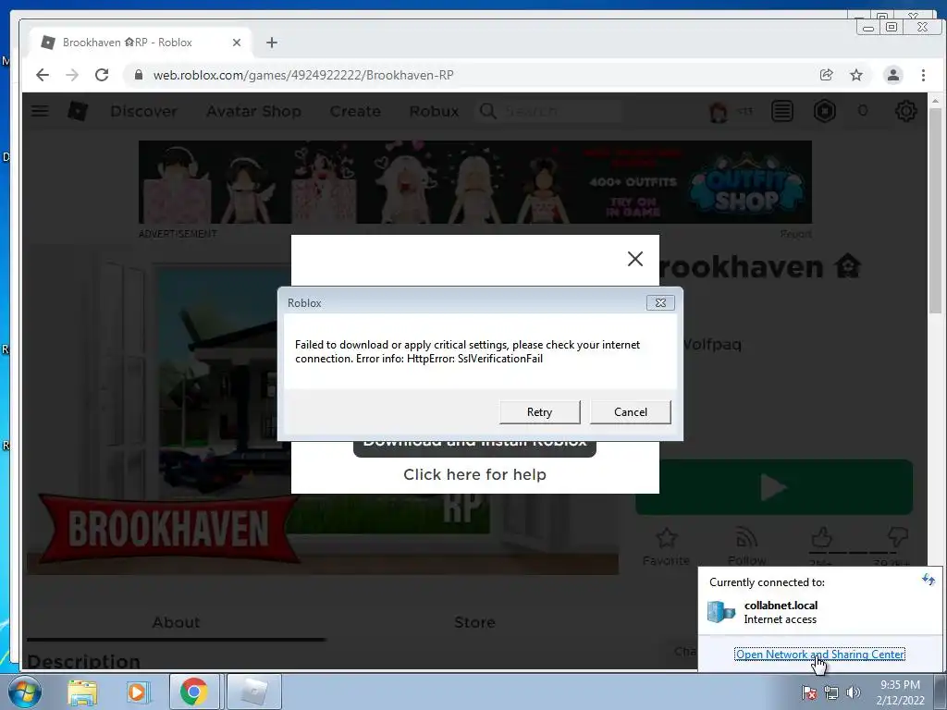
Task: Click the Robux hexagon icon
Action: click(824, 111)
